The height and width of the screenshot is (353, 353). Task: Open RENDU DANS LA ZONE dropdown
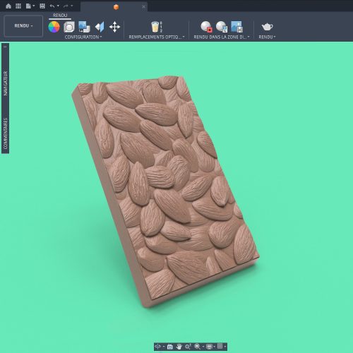[222, 37]
